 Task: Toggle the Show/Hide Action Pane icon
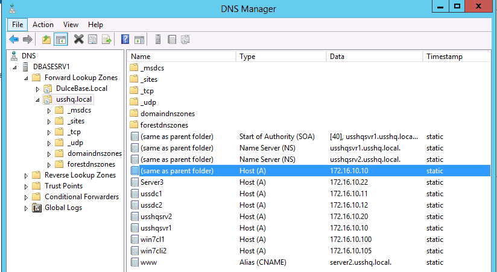(139, 40)
